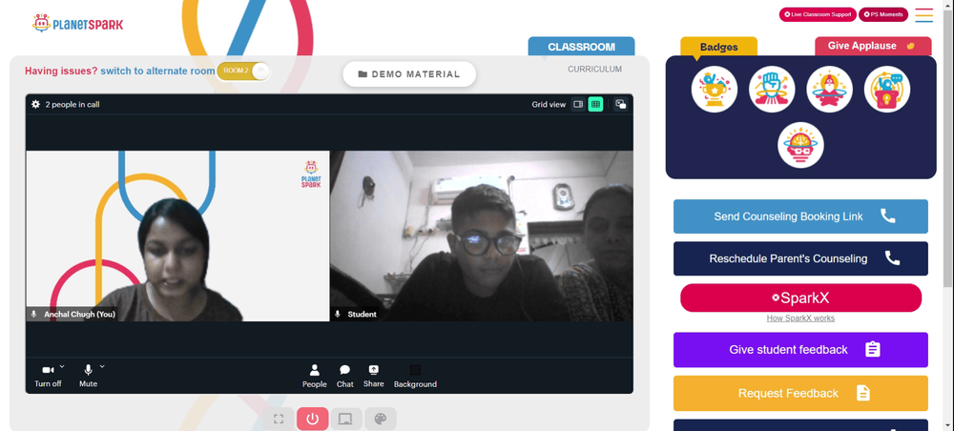Send Counseling Booking Link

click(x=800, y=216)
